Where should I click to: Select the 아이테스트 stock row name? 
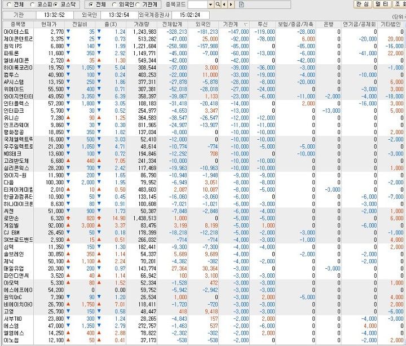16,32
